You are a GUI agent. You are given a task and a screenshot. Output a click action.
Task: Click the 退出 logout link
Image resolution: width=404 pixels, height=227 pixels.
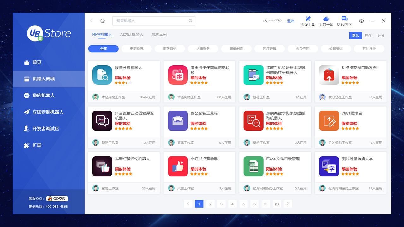pyautogui.click(x=291, y=21)
